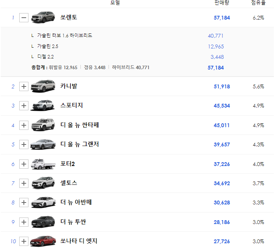Click 싼타페 sales figure 45,011
The height and width of the screenshot is (249, 277).
(x=222, y=125)
